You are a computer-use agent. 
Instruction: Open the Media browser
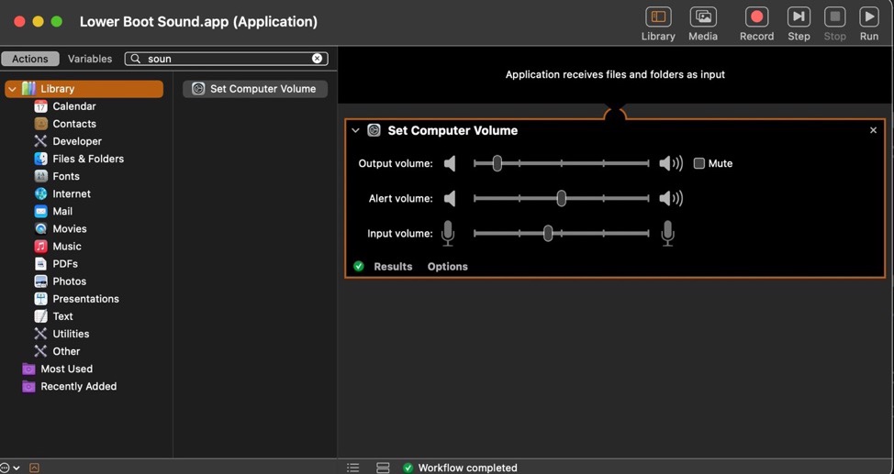(x=703, y=17)
